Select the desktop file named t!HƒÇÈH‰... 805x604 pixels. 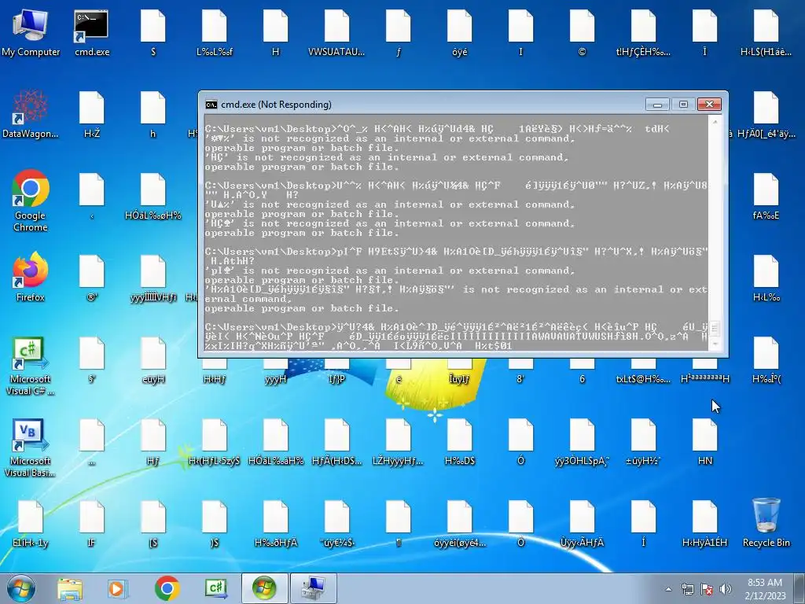(643, 33)
